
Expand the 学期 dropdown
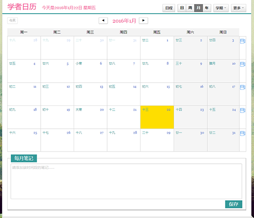tap(221, 8)
